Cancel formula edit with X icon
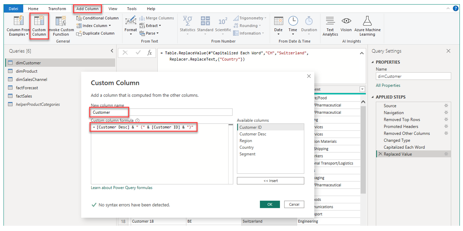 point(125,53)
